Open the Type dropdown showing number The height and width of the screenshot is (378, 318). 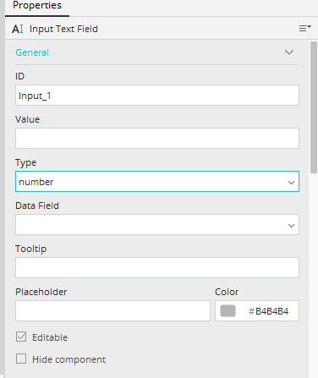click(157, 182)
